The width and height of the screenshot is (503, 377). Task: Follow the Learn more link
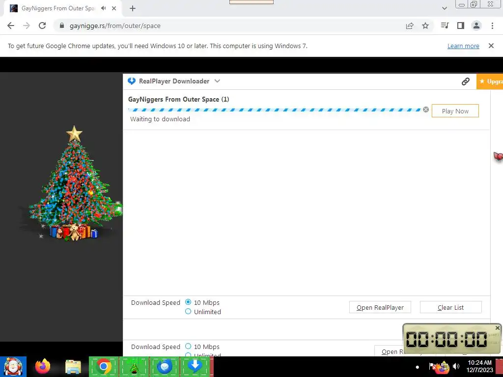[x=463, y=46]
